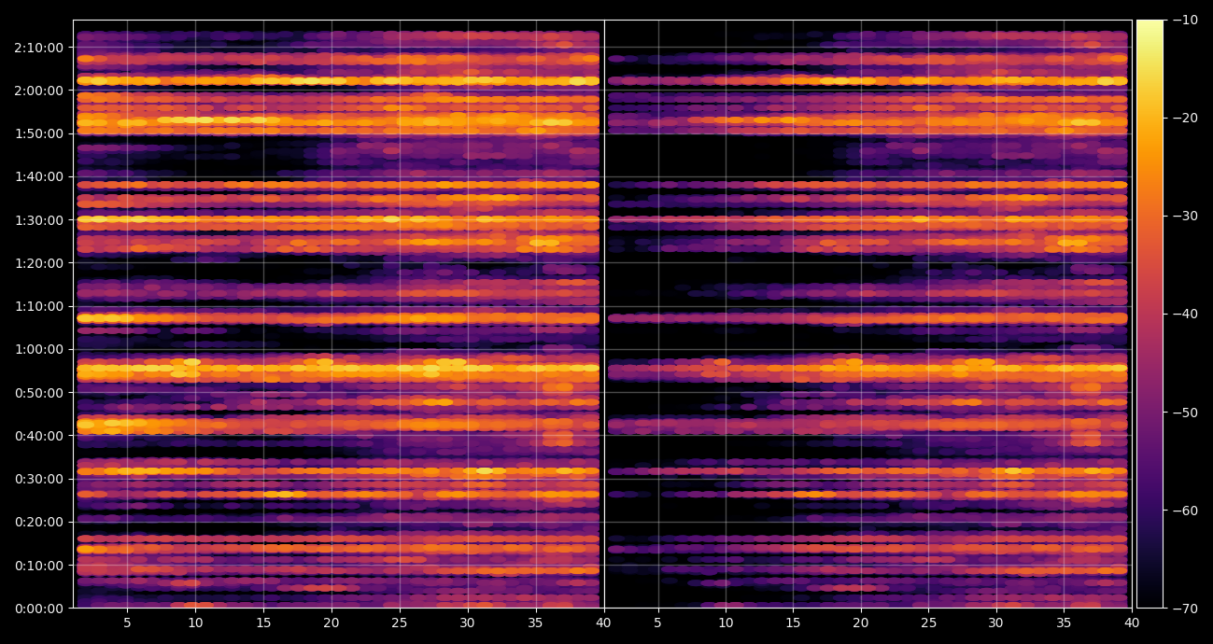Select the 0:20:00 y-axis tick label
This screenshot has height=644, width=1213.
(x=39, y=523)
